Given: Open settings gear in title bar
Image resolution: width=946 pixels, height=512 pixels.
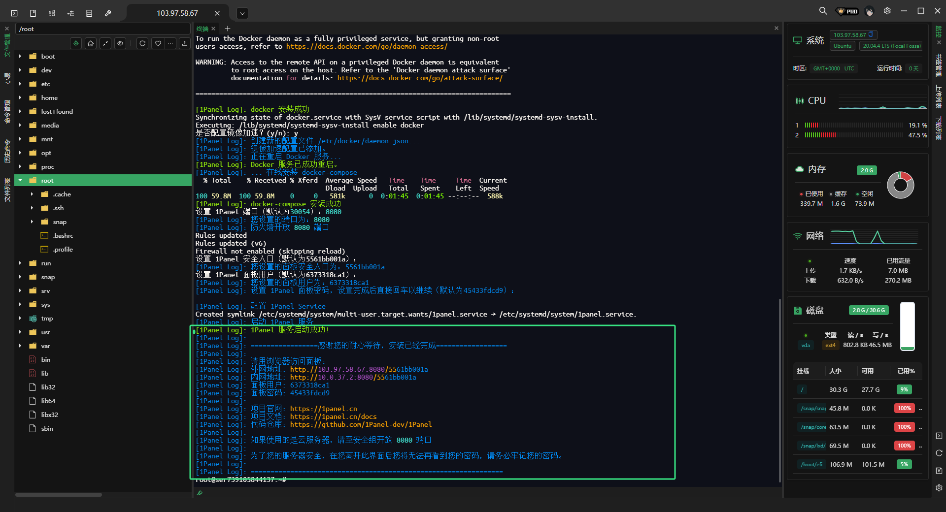Looking at the screenshot, I should click(887, 11).
